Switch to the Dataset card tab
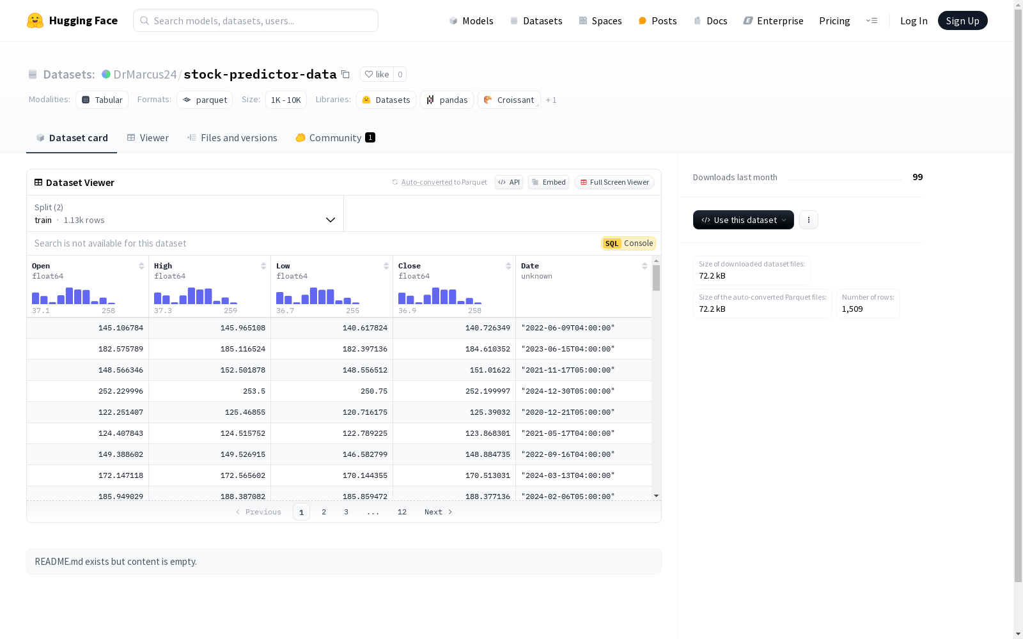The width and height of the screenshot is (1023, 639). pyautogui.click(x=72, y=137)
